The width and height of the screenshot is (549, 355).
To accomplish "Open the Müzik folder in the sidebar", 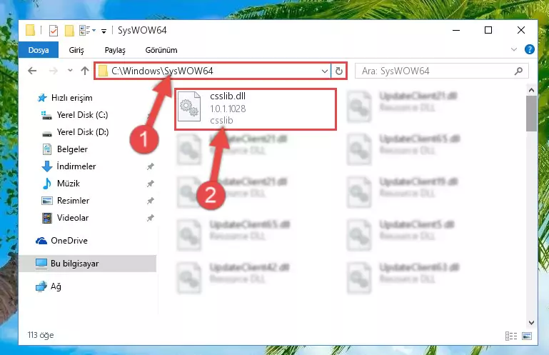I will (x=69, y=184).
